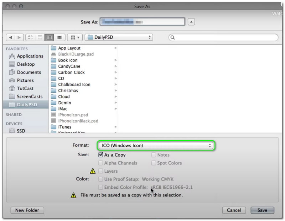
Task: Select the CD folder
Action: [84, 79]
